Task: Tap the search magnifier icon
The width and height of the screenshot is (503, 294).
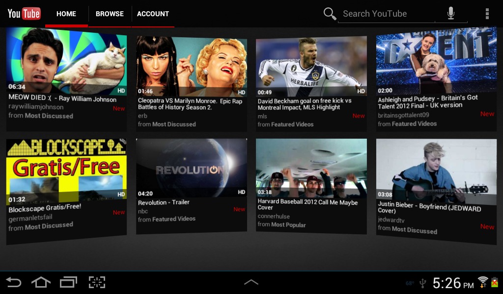Action: coord(330,14)
